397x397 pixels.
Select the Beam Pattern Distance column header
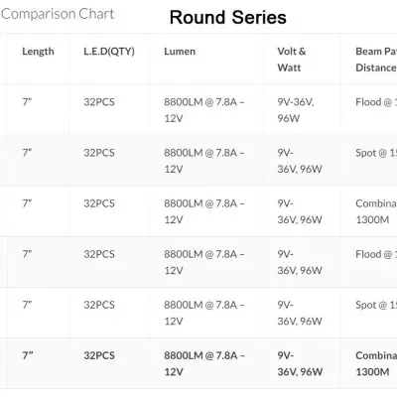pyautogui.click(x=376, y=60)
